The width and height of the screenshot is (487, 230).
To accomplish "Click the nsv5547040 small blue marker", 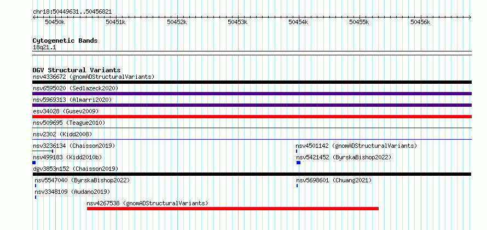I will (36, 186).
